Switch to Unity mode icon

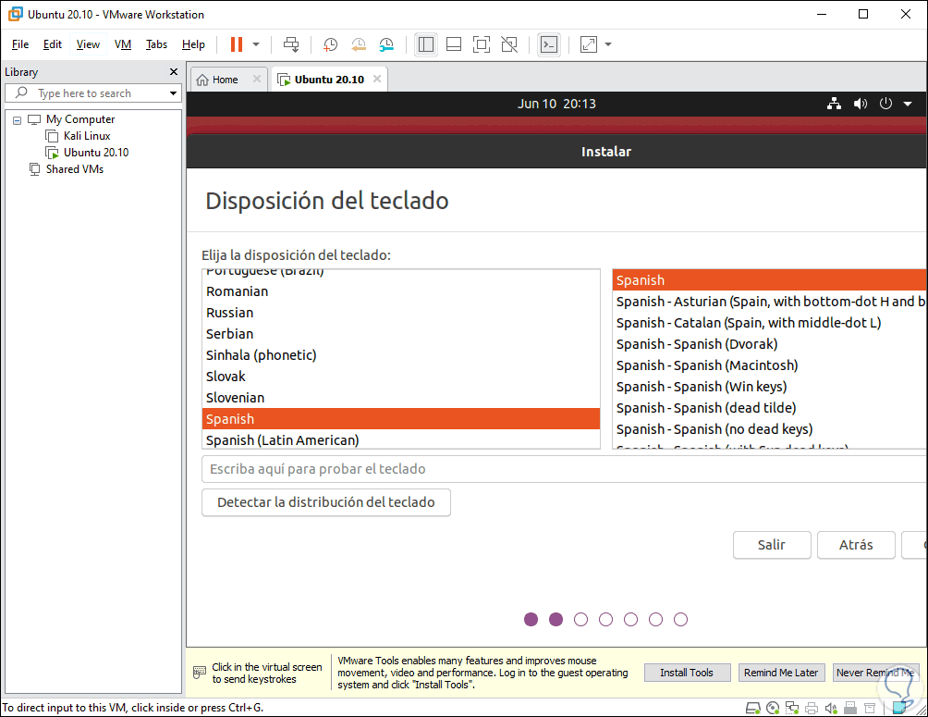pos(509,44)
